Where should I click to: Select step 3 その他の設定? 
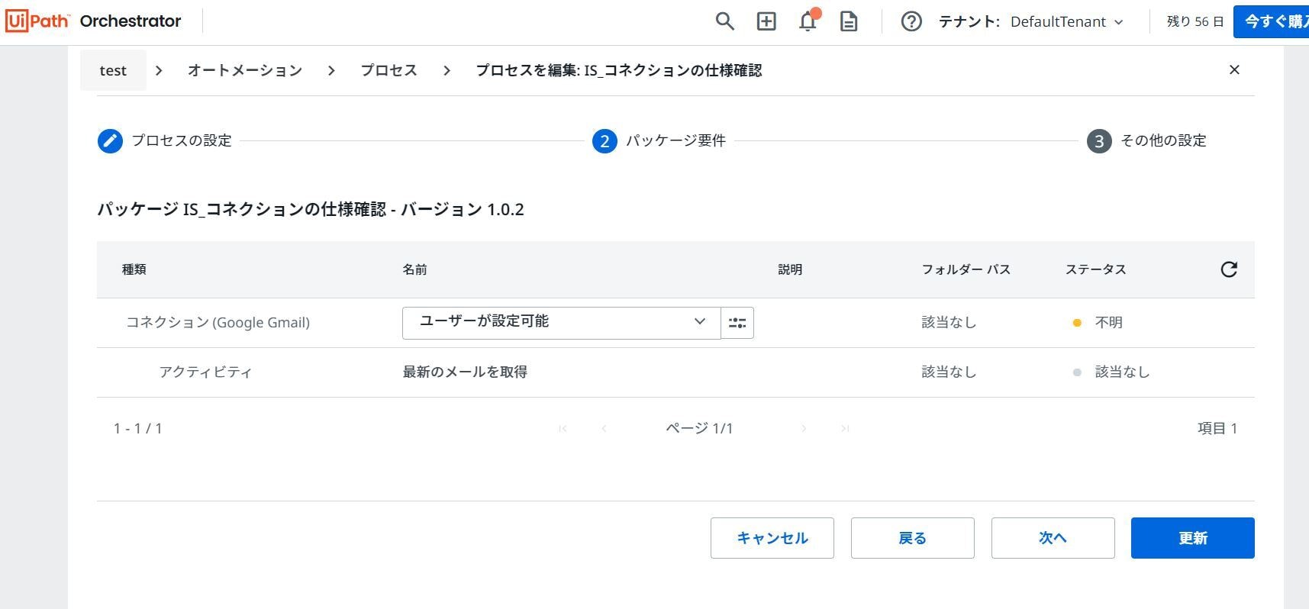point(1146,140)
